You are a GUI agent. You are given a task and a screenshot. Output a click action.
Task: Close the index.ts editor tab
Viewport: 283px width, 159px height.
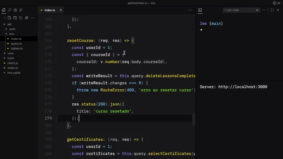pyautogui.click(x=61, y=10)
